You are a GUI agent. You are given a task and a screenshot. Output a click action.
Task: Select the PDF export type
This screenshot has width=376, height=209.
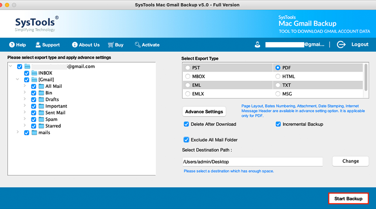coord(278,68)
